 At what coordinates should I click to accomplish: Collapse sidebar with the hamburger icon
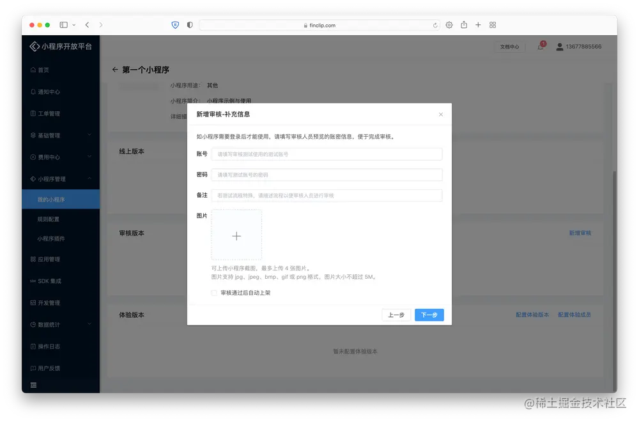pos(33,386)
